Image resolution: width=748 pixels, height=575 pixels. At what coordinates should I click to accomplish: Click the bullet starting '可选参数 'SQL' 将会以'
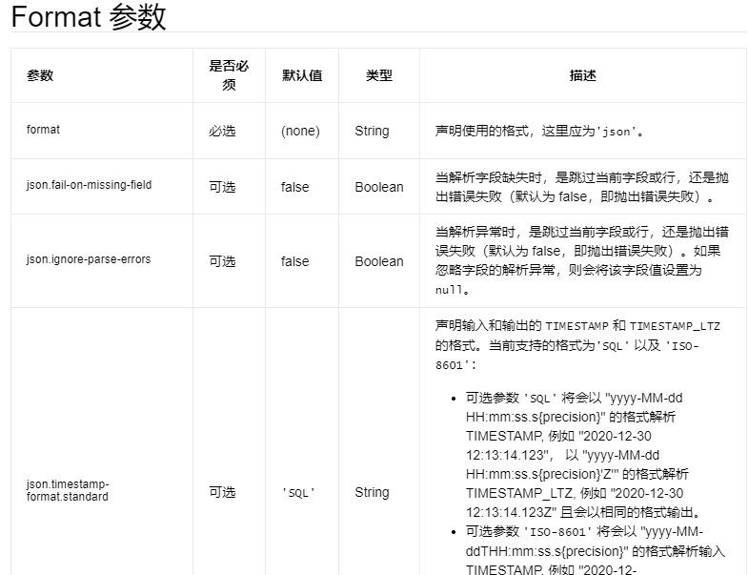[584, 455]
